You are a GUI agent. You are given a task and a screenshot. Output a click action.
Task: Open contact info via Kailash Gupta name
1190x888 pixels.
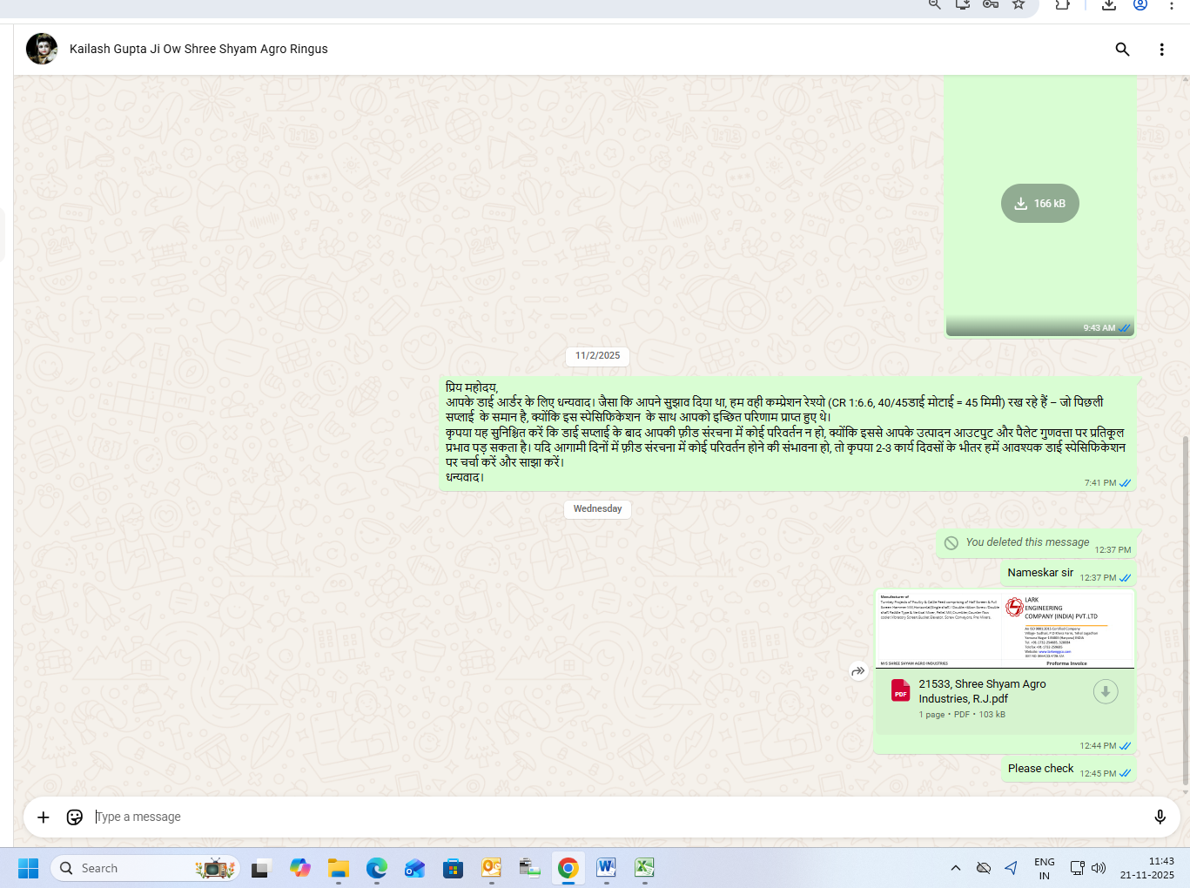point(198,49)
